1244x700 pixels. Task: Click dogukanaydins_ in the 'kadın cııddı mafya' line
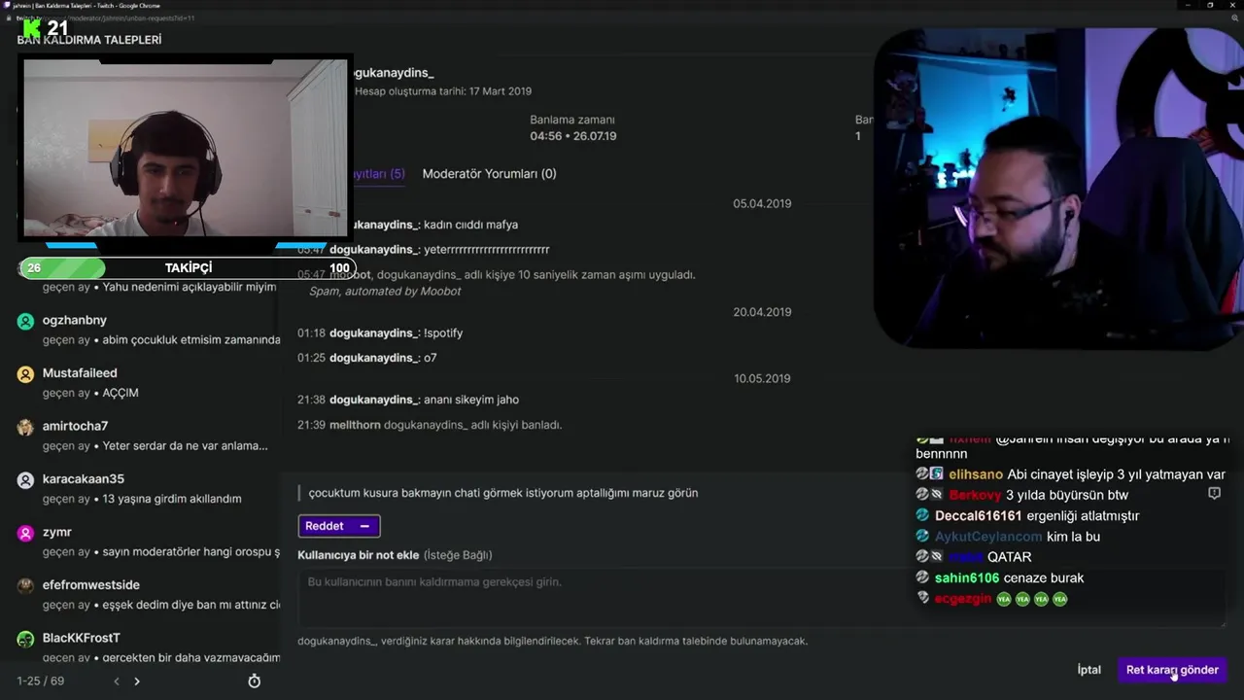pos(374,225)
